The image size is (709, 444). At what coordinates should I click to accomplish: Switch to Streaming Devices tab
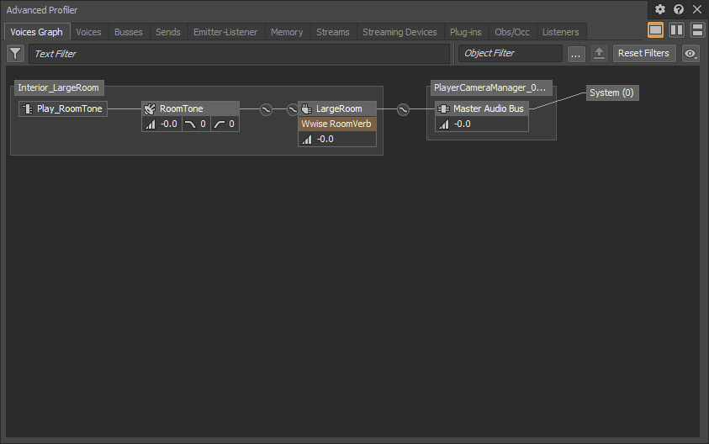(x=399, y=32)
